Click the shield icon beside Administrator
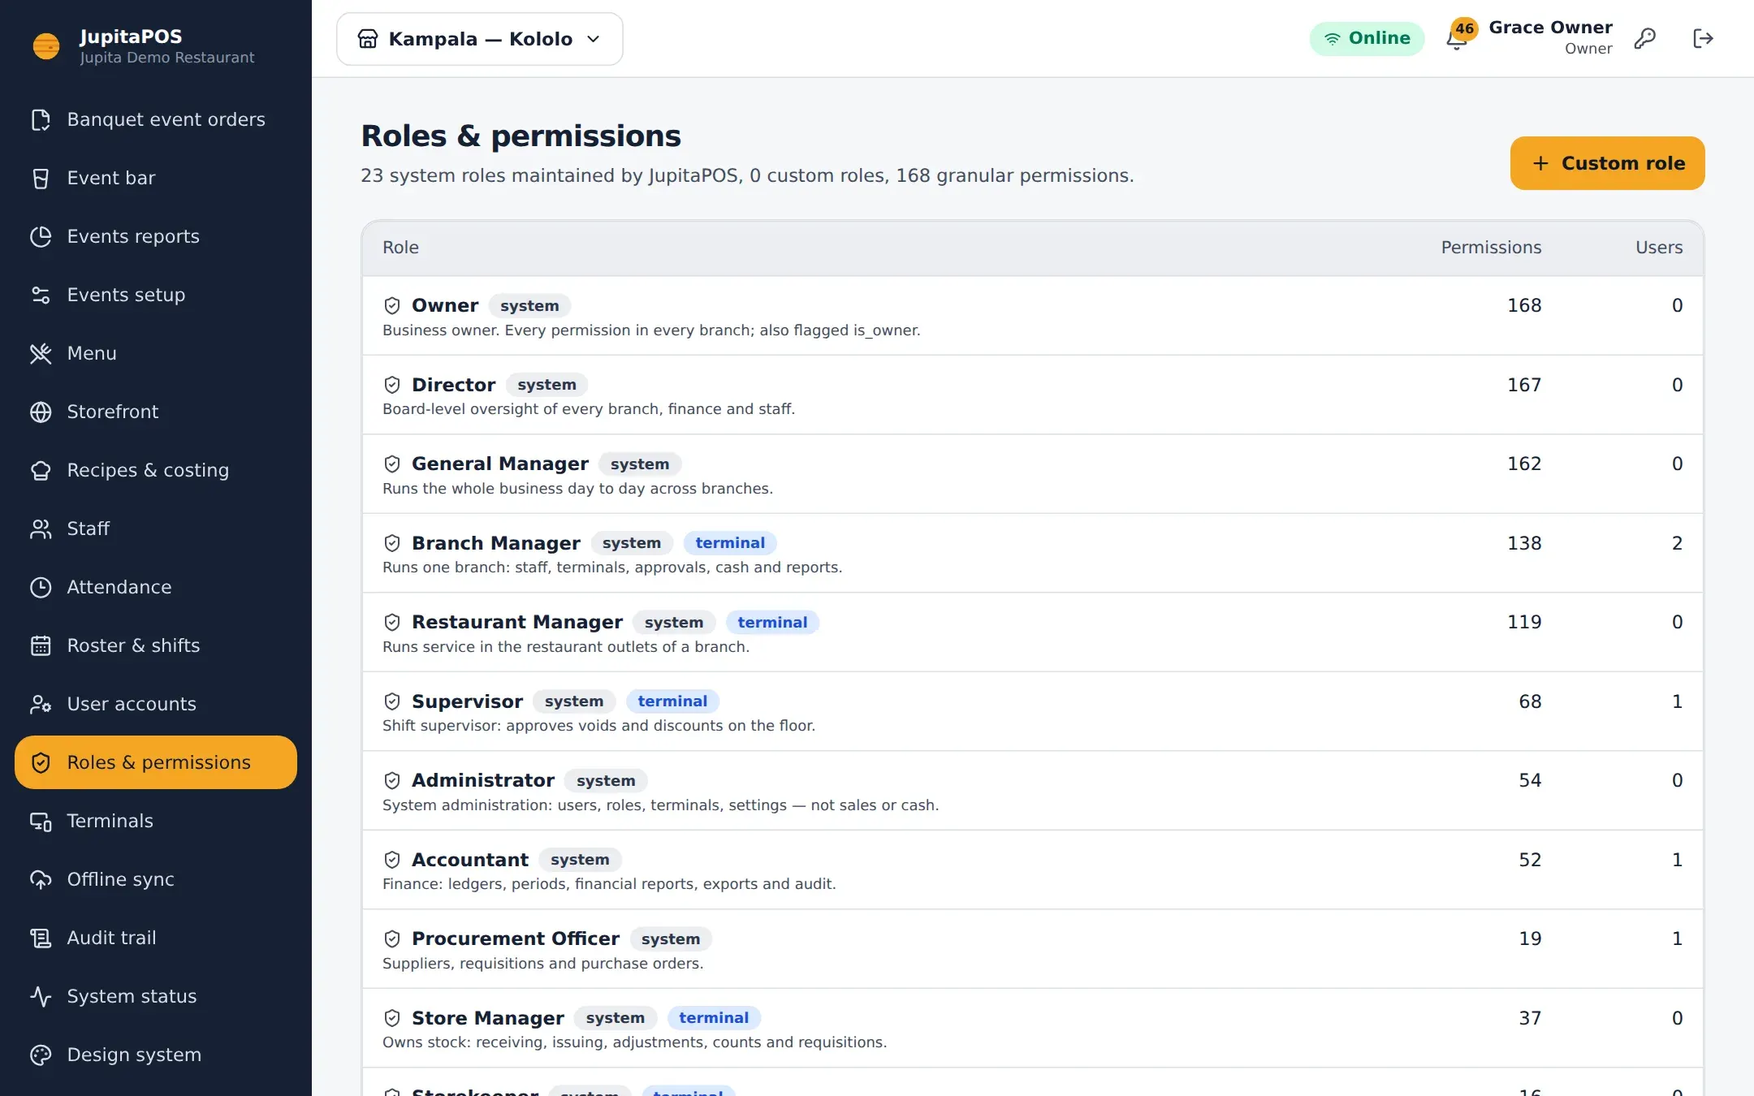The height and width of the screenshot is (1096, 1754). 392,780
